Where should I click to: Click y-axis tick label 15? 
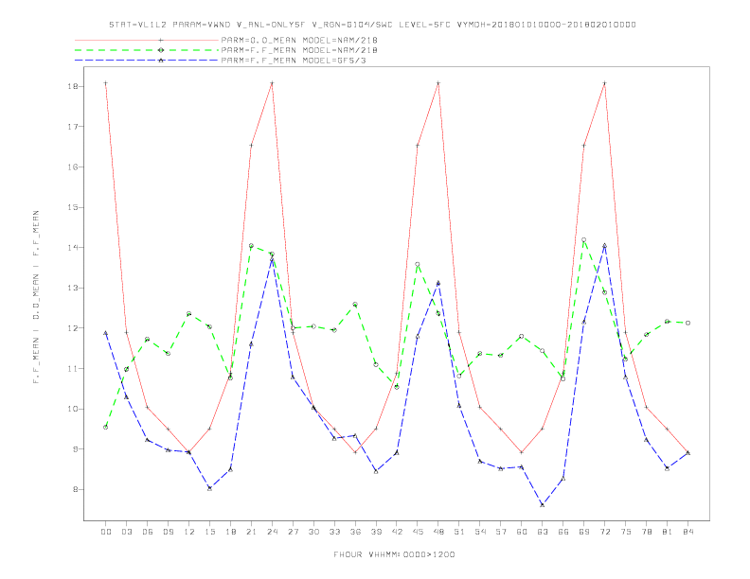[x=73, y=207]
